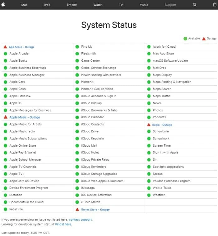218x236 pixels.
Task: Click the green status dot beside FaceTime
Action: click(x=5, y=209)
